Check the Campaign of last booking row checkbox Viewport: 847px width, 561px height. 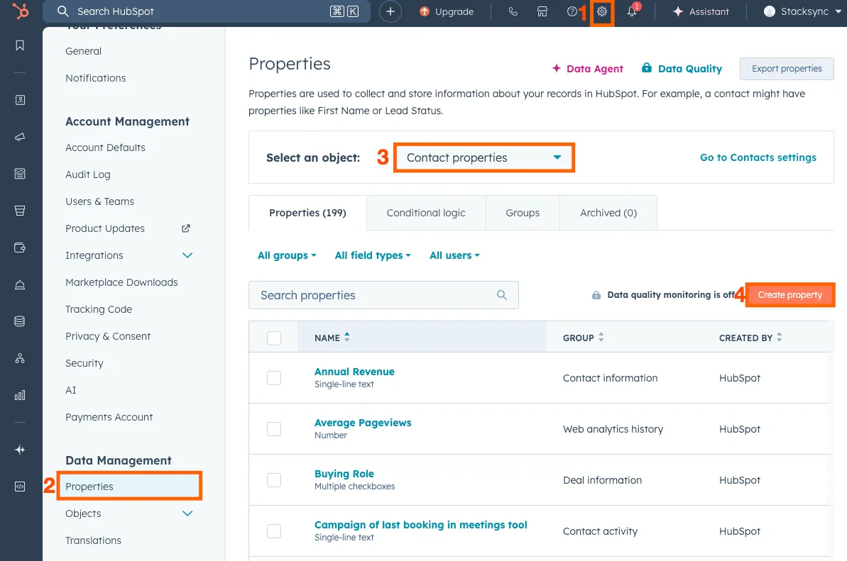pyautogui.click(x=274, y=531)
